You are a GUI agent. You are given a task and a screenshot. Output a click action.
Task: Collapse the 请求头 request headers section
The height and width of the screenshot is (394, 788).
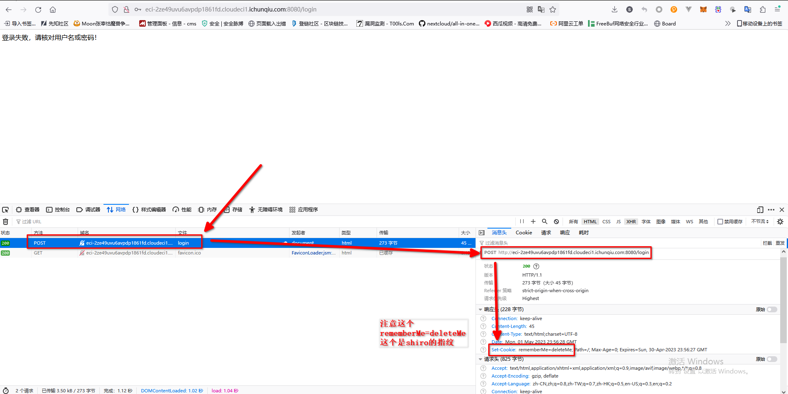480,359
